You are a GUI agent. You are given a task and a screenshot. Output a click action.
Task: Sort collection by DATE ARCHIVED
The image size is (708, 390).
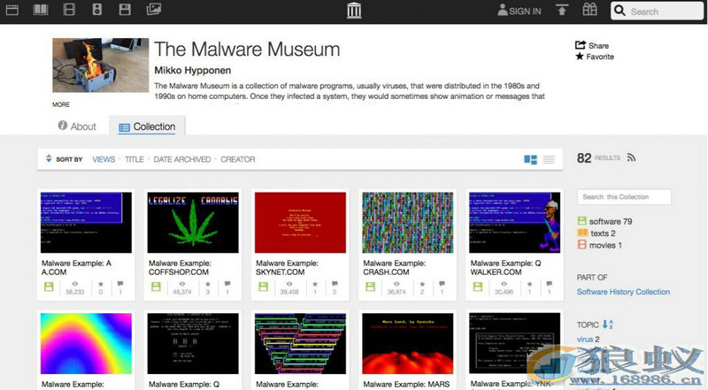(181, 159)
